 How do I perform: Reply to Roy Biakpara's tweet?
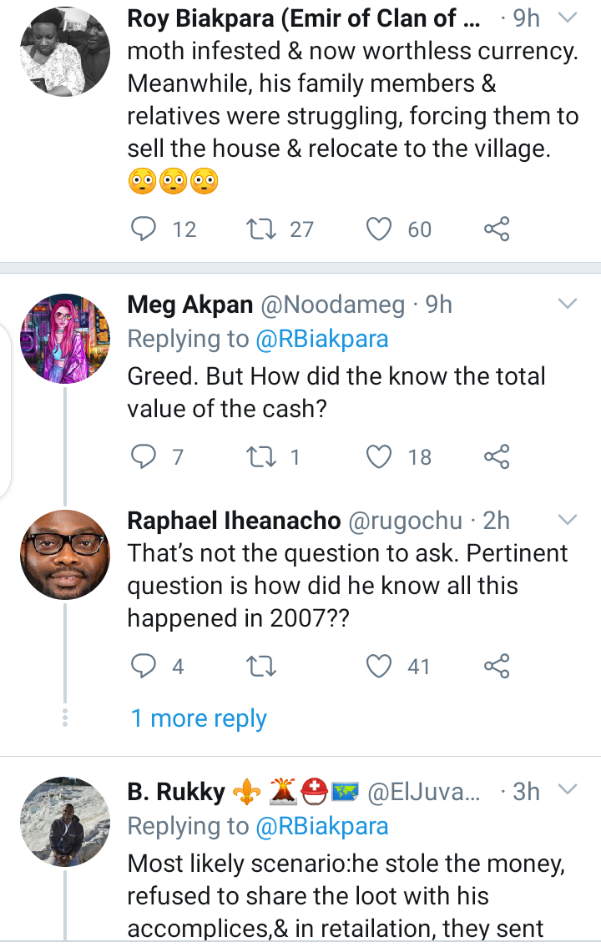coord(145,229)
